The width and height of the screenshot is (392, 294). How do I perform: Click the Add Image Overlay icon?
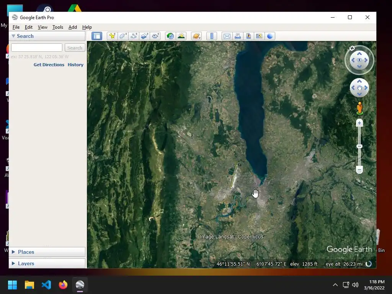tap(144, 36)
